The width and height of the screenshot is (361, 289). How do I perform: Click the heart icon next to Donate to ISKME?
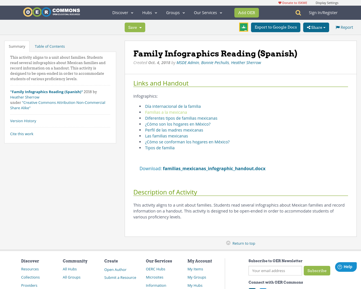pos(279,2)
